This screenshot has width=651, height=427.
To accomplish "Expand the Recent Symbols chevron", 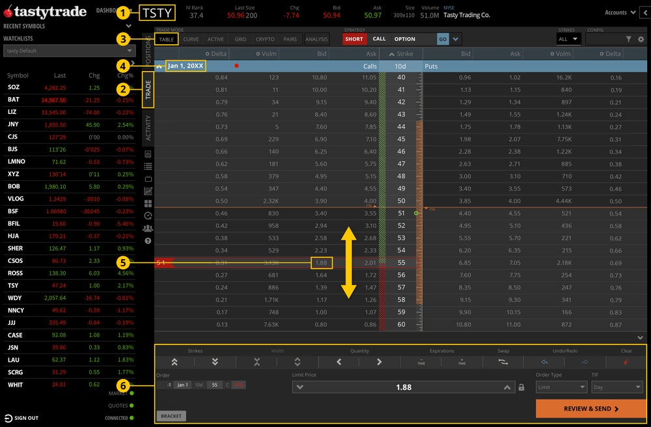I will point(128,26).
